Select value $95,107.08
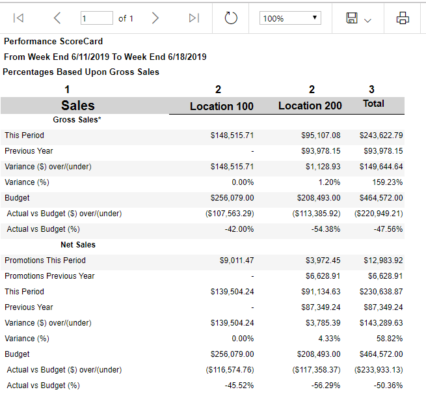 (321, 135)
